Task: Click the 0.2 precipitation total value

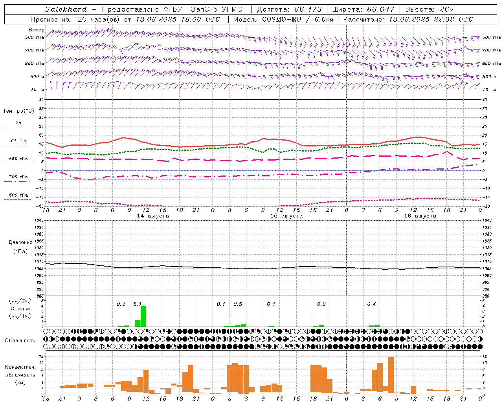Action: 121,304
